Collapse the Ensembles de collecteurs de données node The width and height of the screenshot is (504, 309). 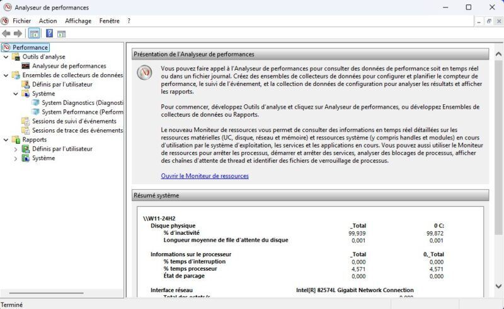(x=6, y=75)
